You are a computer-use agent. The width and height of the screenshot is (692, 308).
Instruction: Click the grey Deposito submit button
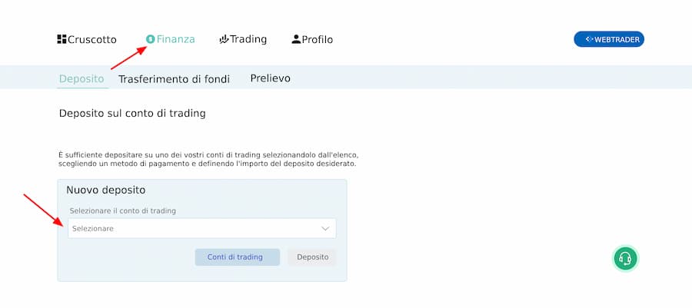[x=312, y=257]
